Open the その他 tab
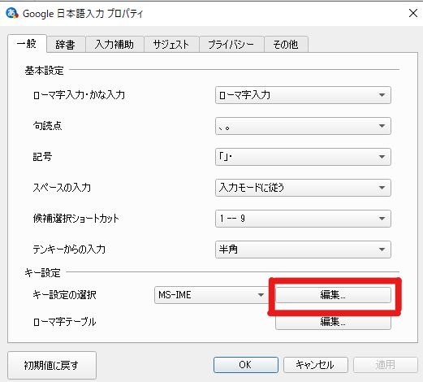 pyautogui.click(x=286, y=45)
